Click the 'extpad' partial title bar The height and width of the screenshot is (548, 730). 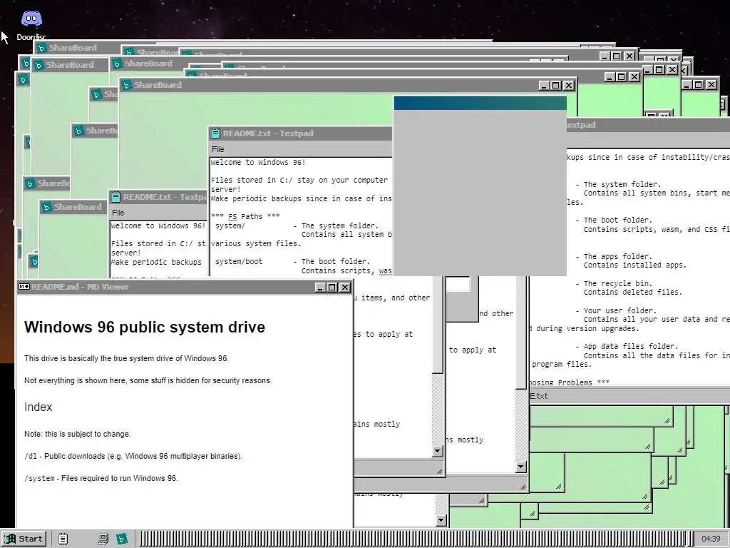tap(648, 125)
